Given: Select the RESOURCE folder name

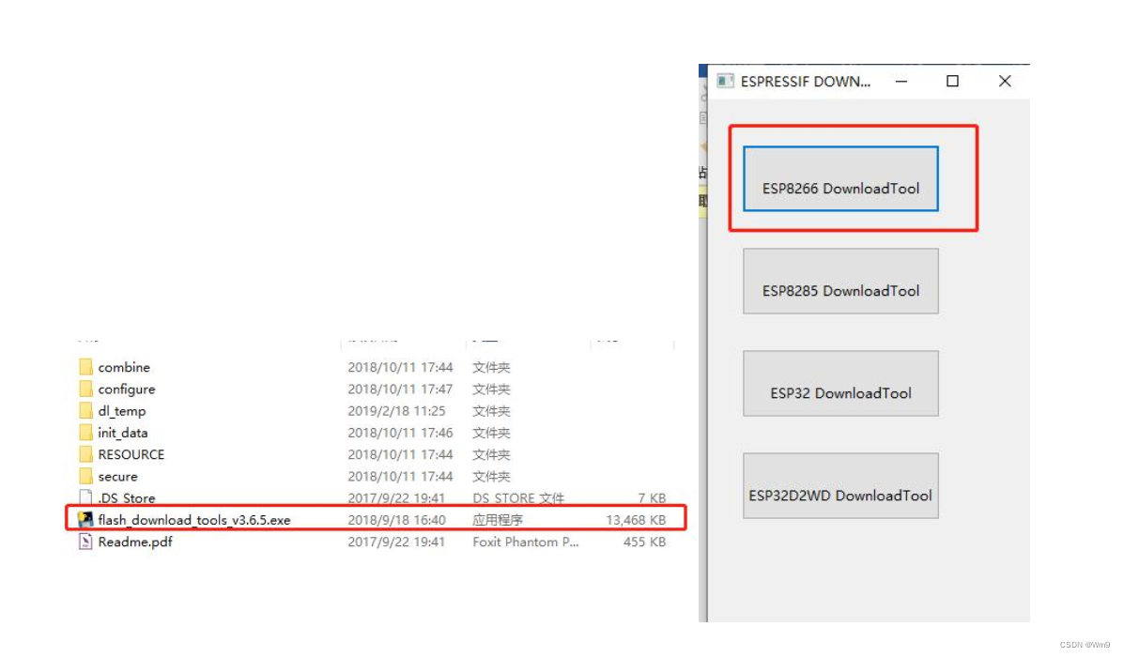Looking at the screenshot, I should [131, 454].
